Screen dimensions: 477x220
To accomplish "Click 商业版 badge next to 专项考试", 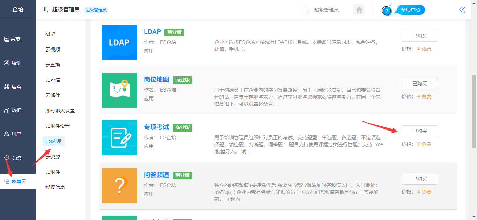I will 182,127.
